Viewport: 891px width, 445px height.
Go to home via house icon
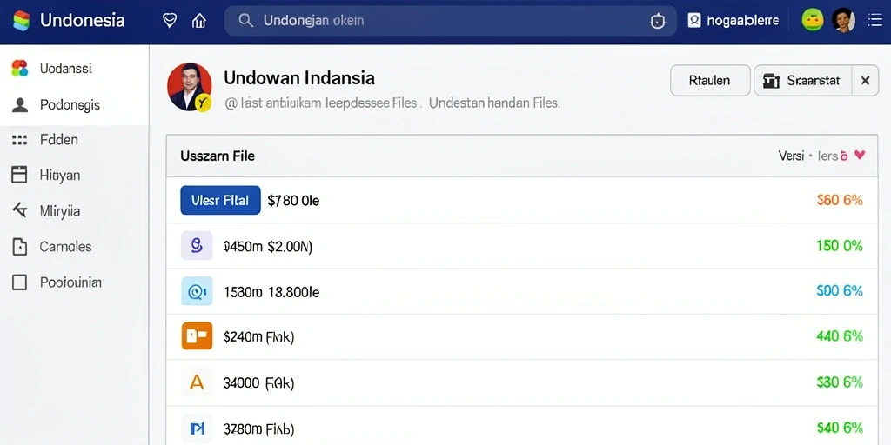click(x=199, y=21)
